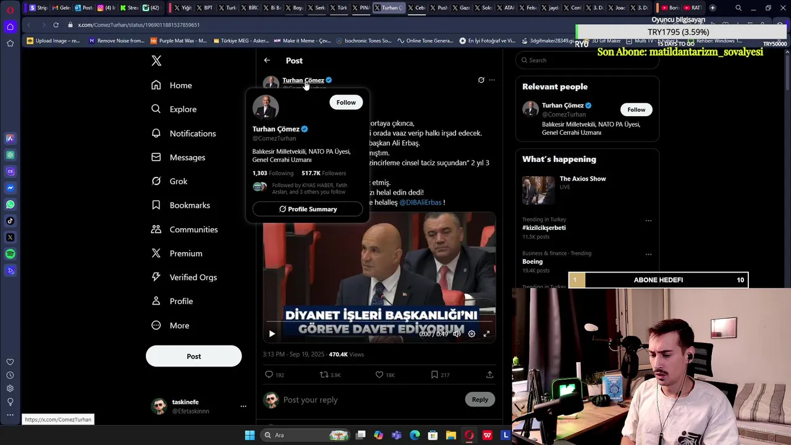Click the taskbar Ara search box
Viewport: 791px width, 445px height.
click(x=305, y=435)
